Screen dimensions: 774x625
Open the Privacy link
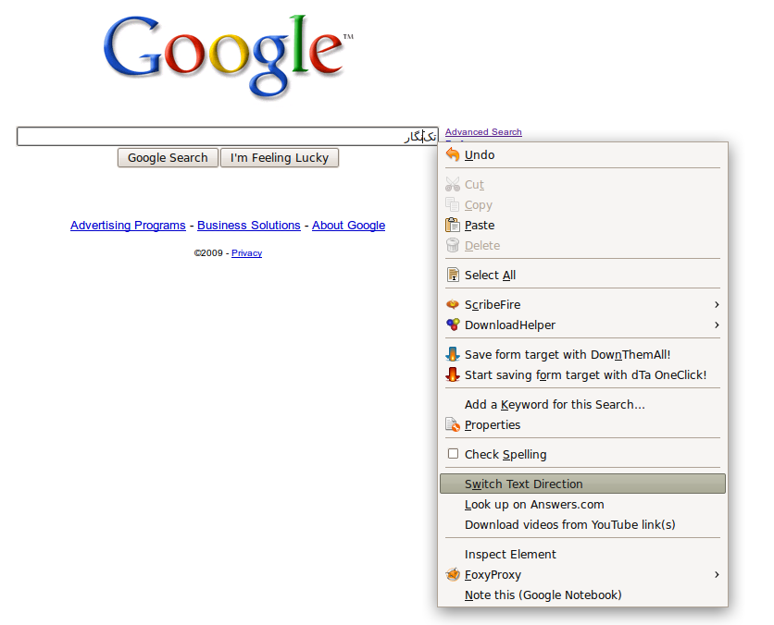pyautogui.click(x=247, y=252)
